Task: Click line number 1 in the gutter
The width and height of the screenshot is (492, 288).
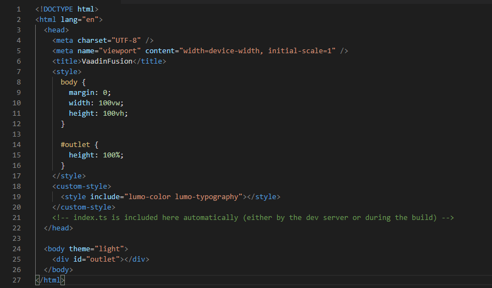Action: (19, 9)
